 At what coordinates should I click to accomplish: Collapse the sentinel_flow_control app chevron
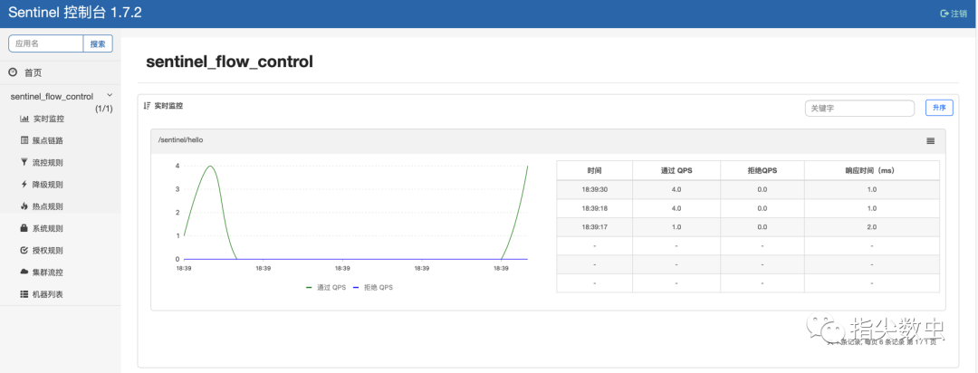click(110, 95)
